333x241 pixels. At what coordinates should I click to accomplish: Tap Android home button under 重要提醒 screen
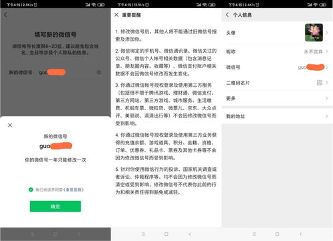click(x=166, y=234)
